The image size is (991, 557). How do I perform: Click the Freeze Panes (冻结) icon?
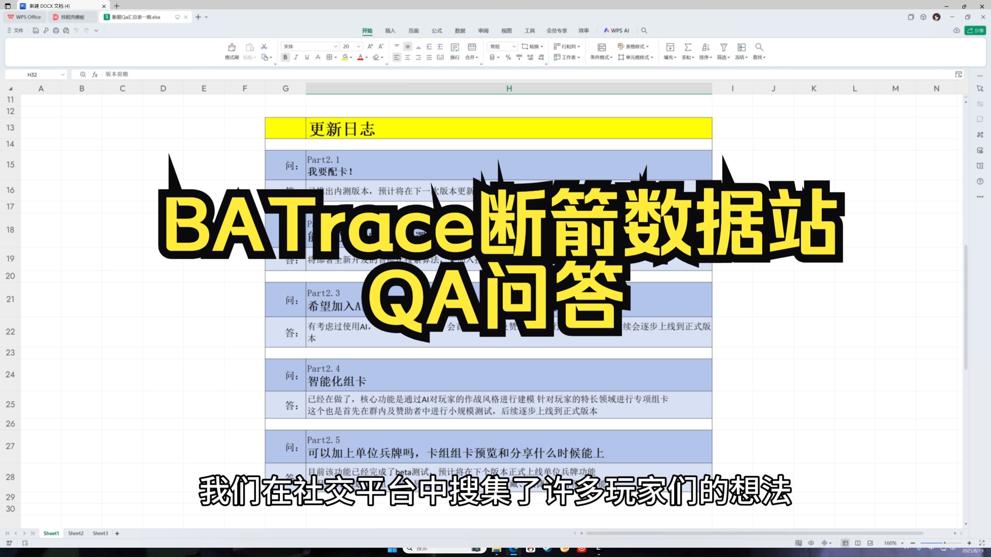click(741, 47)
